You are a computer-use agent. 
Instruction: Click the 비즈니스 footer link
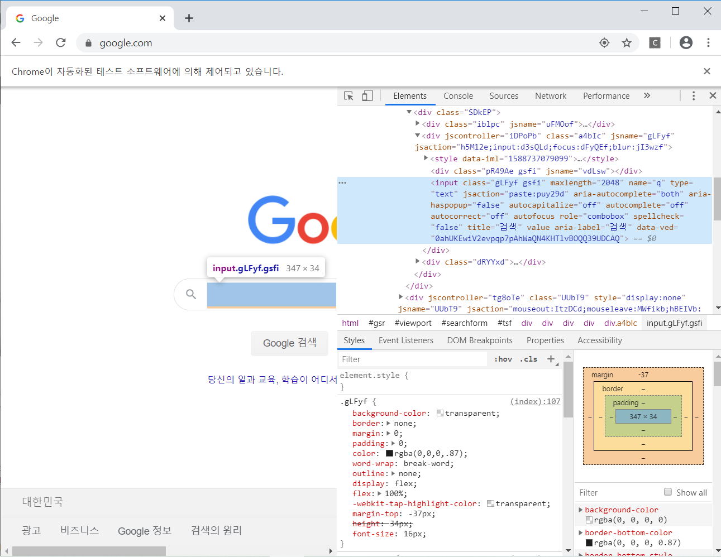pos(79,530)
